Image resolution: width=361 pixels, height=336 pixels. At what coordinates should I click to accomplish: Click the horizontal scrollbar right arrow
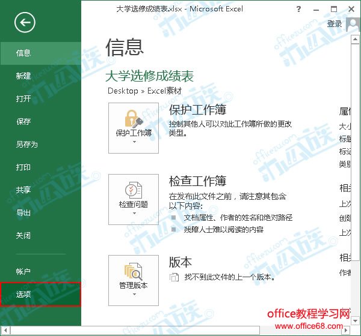pyautogui.click(x=346, y=331)
